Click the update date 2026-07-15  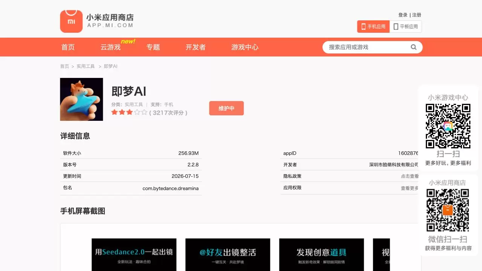tap(185, 176)
